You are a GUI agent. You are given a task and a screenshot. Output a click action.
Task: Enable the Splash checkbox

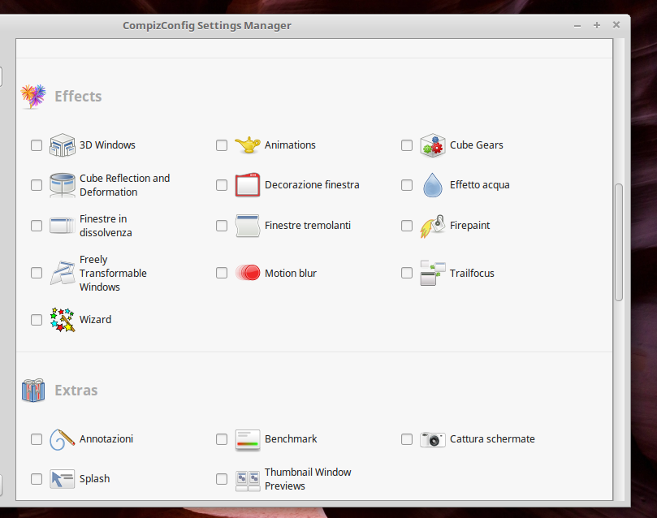pos(37,479)
